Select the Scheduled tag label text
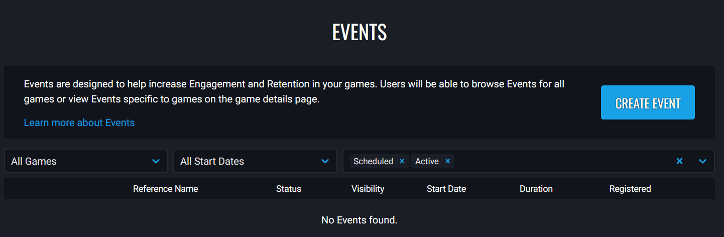Screen dimensions: 724x237 pos(373,161)
